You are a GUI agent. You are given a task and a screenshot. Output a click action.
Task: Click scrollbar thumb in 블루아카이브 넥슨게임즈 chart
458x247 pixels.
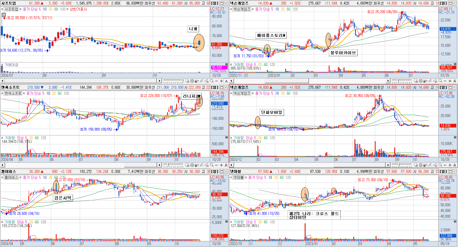pyautogui.click(x=287, y=81)
